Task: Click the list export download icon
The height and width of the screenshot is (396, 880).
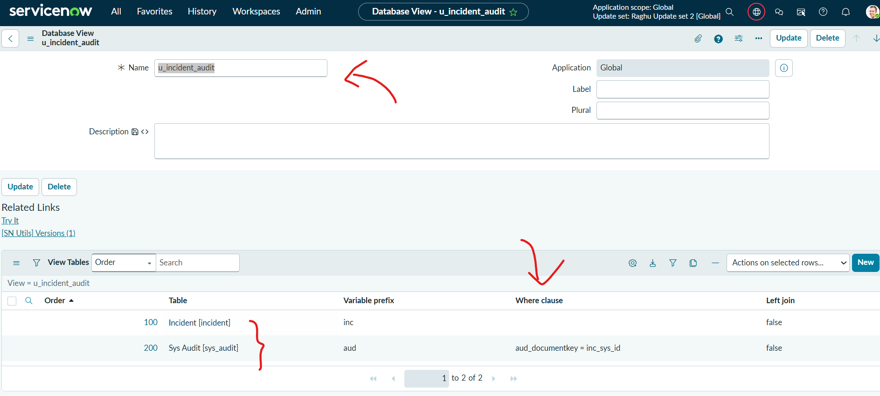Action: click(x=652, y=263)
